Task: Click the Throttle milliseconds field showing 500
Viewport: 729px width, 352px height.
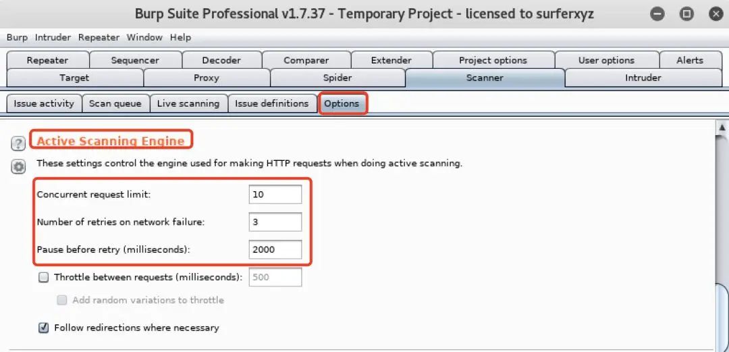Action: (x=275, y=277)
